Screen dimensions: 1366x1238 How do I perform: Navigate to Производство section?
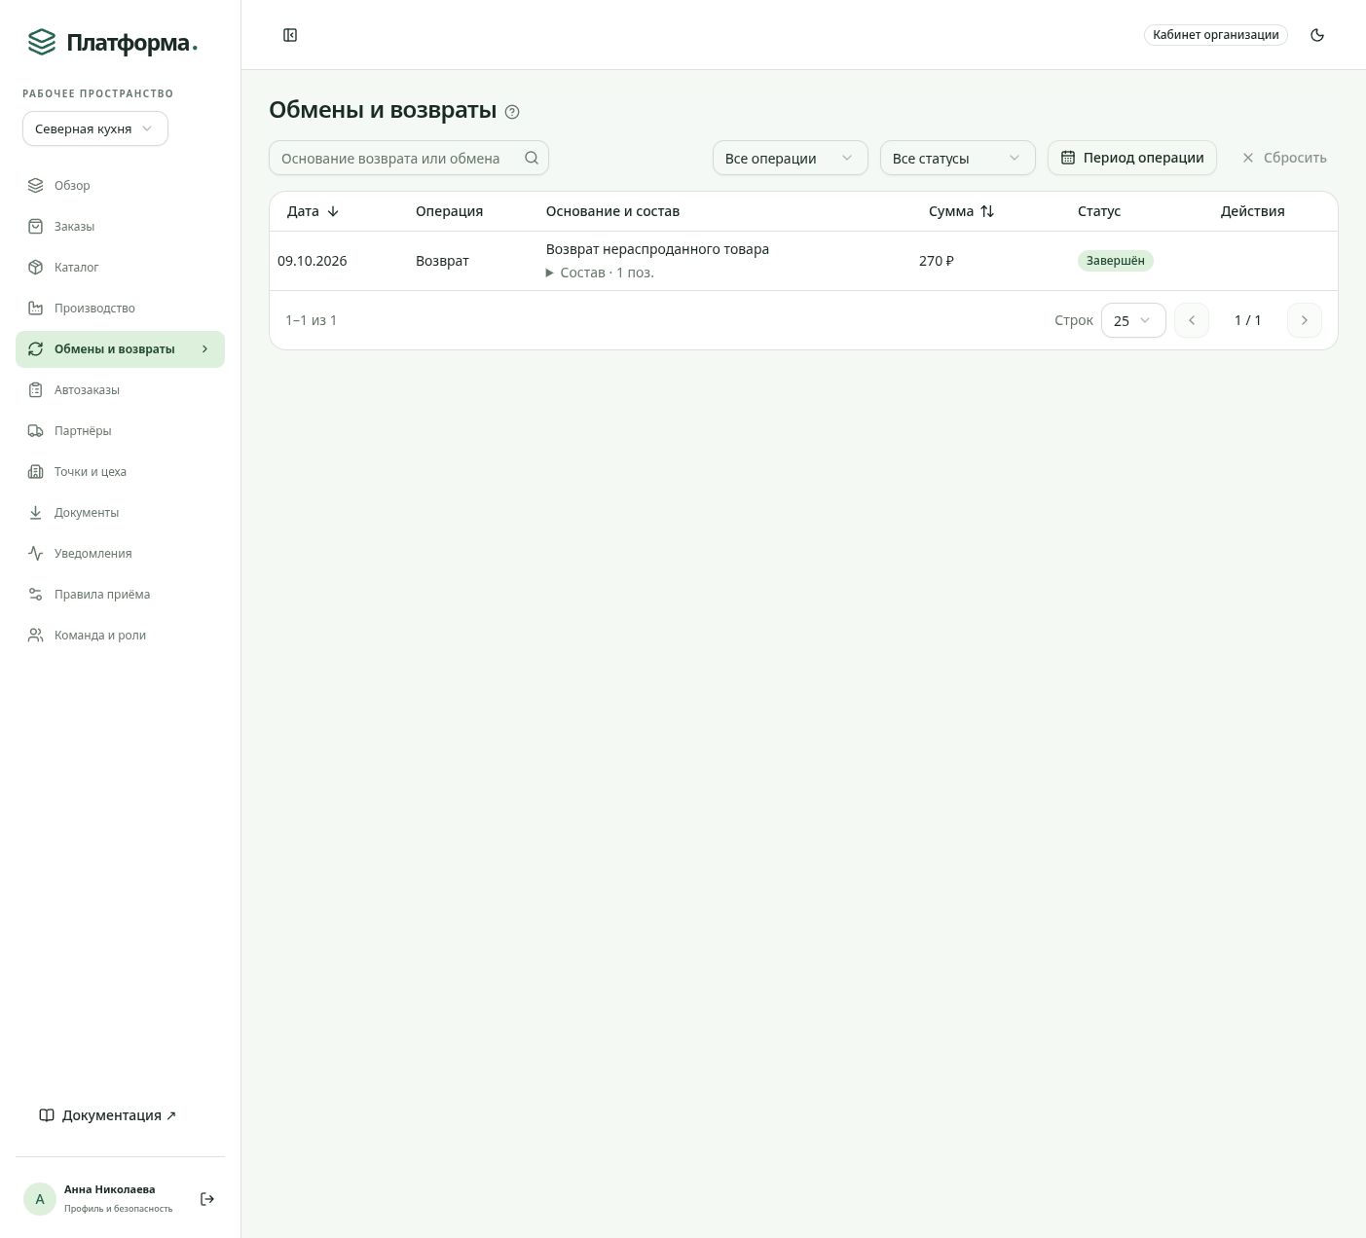pyautogui.click(x=120, y=309)
